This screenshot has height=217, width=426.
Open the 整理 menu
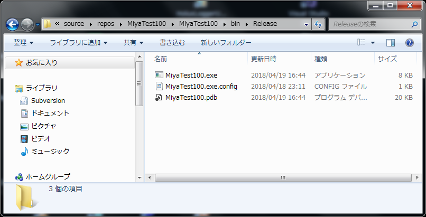23,43
